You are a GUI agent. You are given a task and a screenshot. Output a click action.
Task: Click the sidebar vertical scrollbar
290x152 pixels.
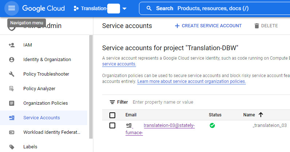pos(91,87)
